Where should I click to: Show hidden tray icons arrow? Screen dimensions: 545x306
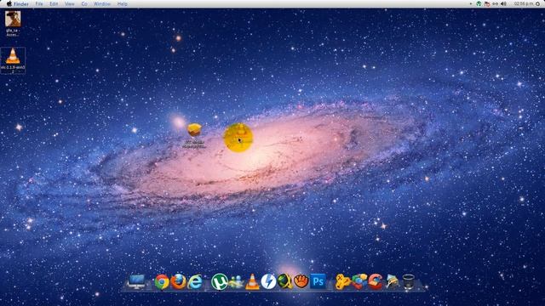tap(471, 3)
